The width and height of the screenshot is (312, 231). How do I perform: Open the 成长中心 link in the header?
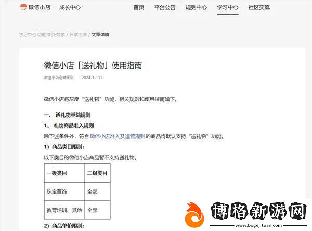coord(70,8)
